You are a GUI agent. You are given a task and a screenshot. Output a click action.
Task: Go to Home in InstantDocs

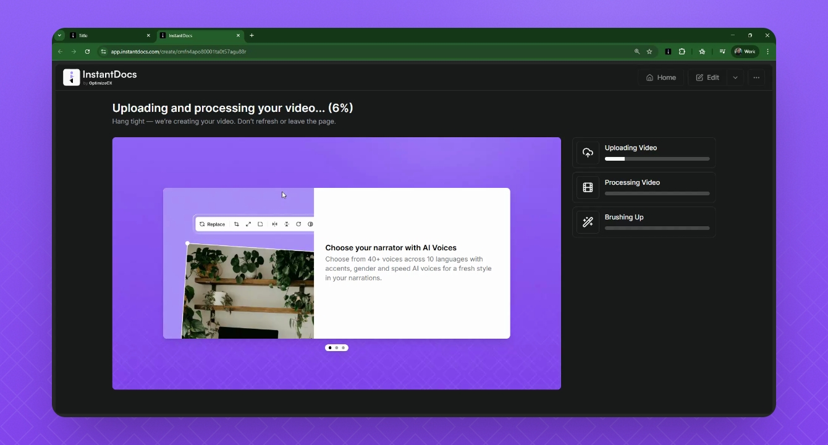click(x=661, y=78)
